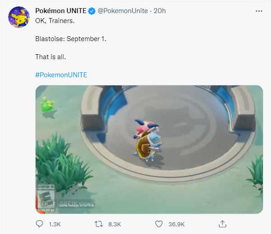This screenshot has height=234, width=271.
Task: Open the @PokemonUnite handle link
Action: pyautogui.click(x=123, y=11)
